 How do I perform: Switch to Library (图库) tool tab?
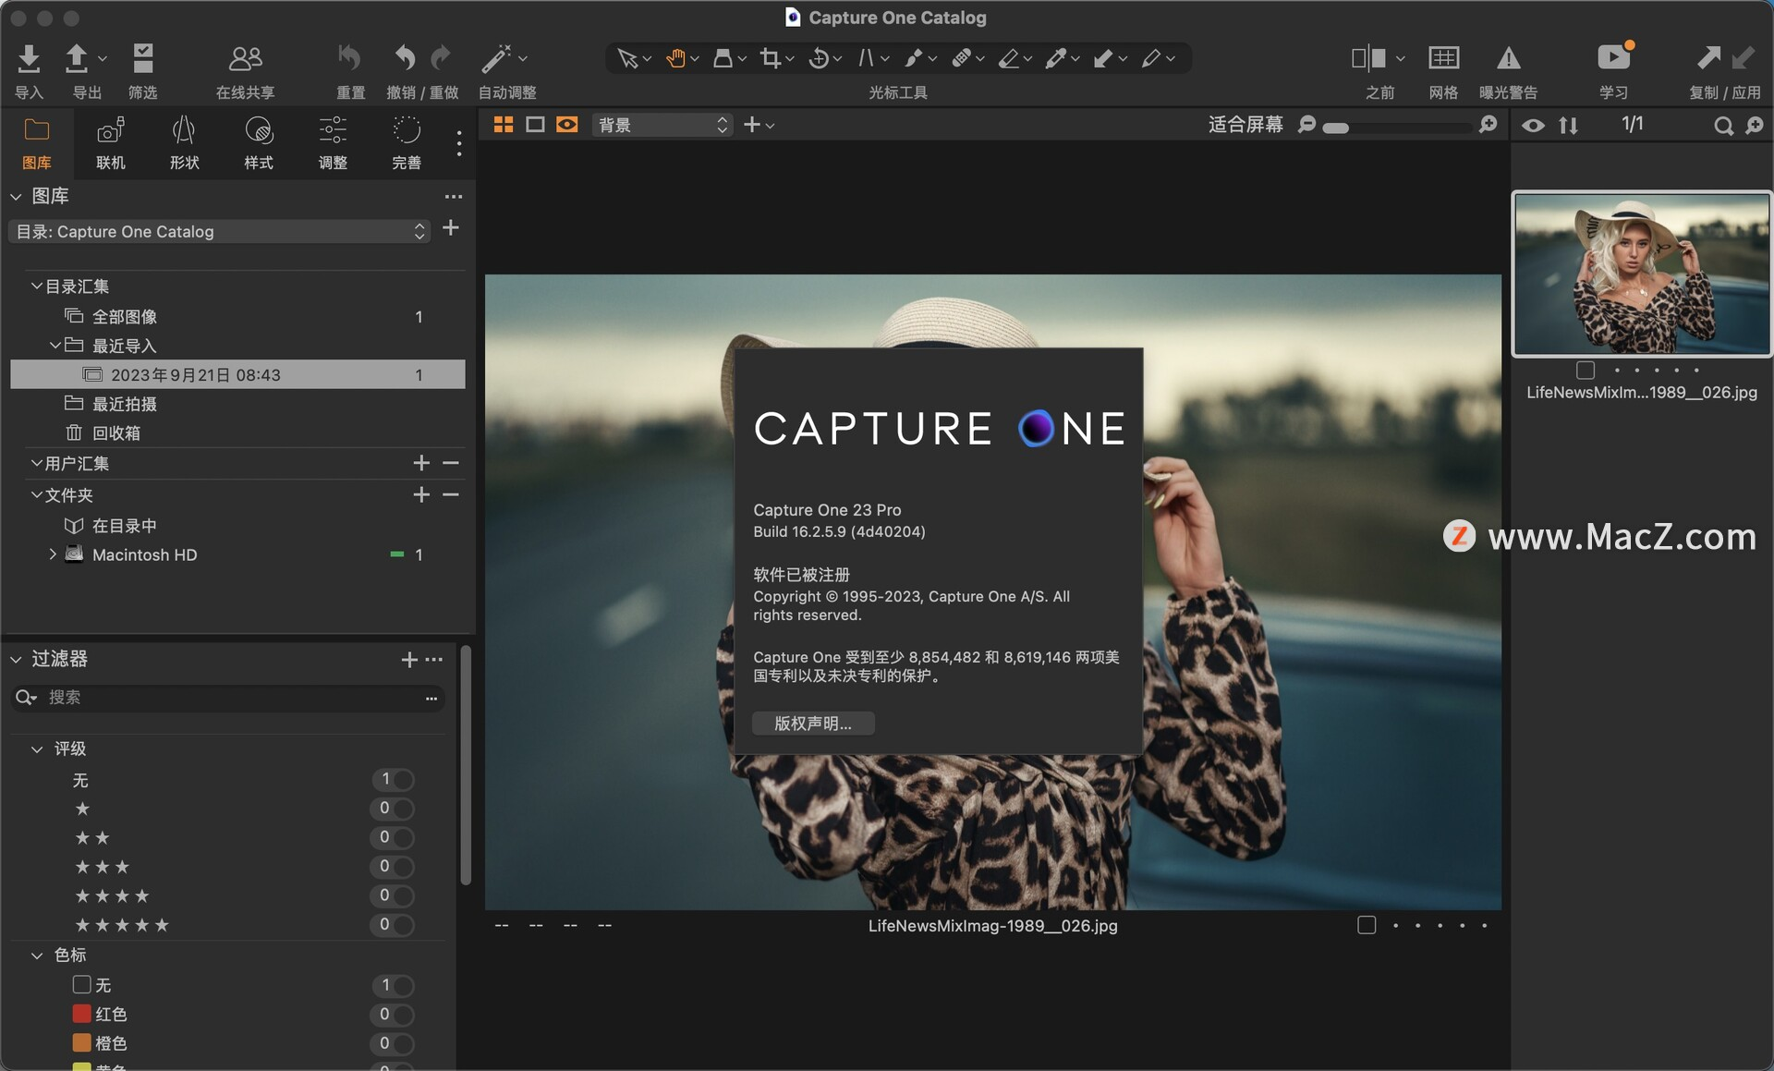pyautogui.click(x=37, y=143)
